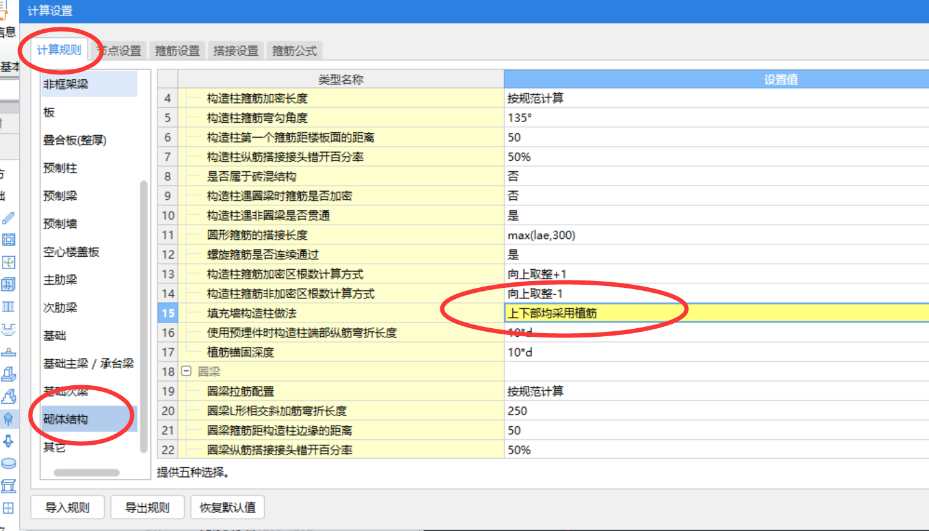The width and height of the screenshot is (929, 531).
Task: Select the highlighted pile cap icon
Action: (8, 419)
